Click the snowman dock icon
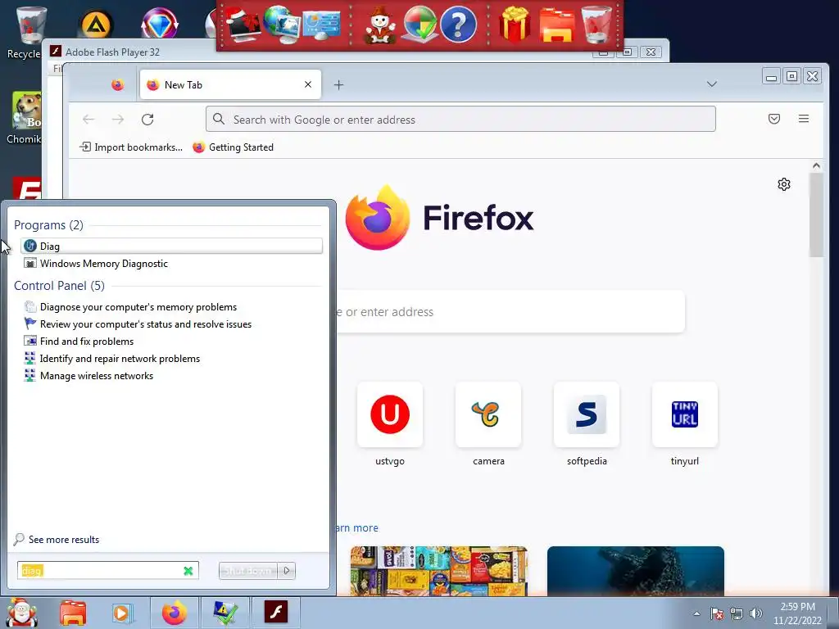This screenshot has height=629, width=839. point(380,24)
